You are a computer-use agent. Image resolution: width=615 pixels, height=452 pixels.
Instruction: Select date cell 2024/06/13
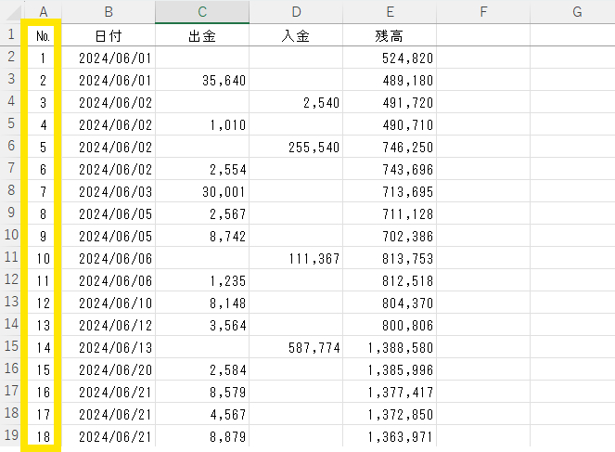(x=109, y=347)
